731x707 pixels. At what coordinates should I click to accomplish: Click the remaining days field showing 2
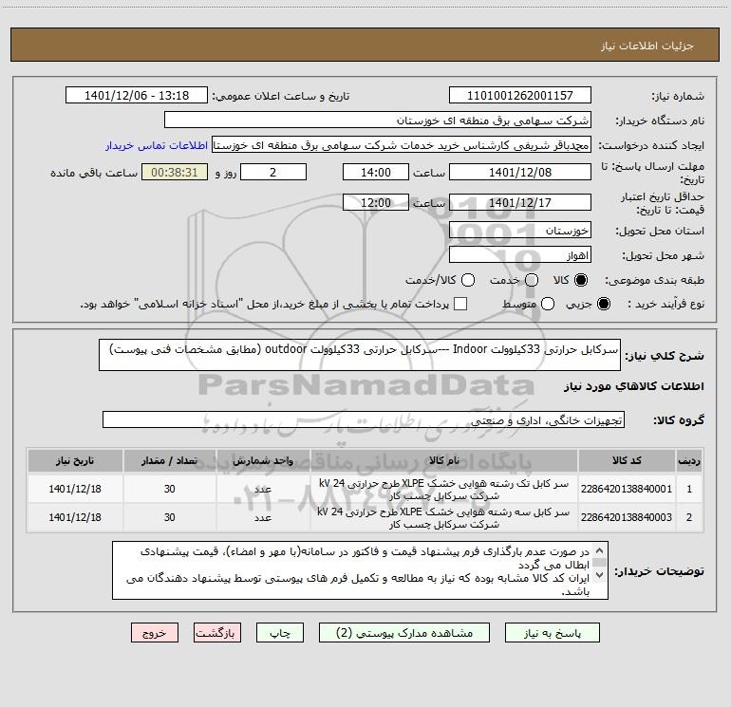273,172
